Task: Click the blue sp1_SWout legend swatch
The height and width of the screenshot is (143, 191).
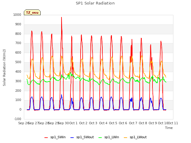Action: (x=72, y=138)
